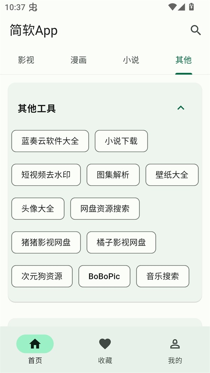The width and height of the screenshot is (210, 373).
Task: Tap the heart Favorites (收藏) icon
Action: (105, 344)
